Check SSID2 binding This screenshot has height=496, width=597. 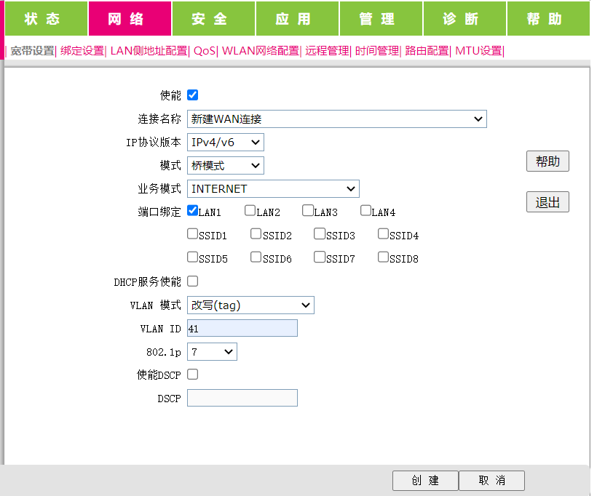tap(256, 233)
